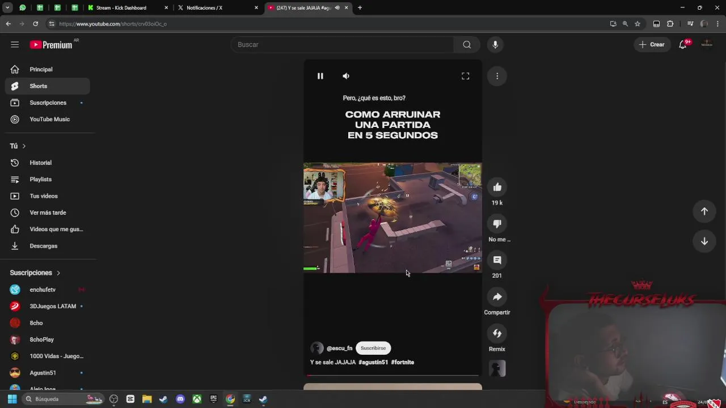726x408 pixels.
Task: Go to next Short with down arrow
Action: point(704,241)
